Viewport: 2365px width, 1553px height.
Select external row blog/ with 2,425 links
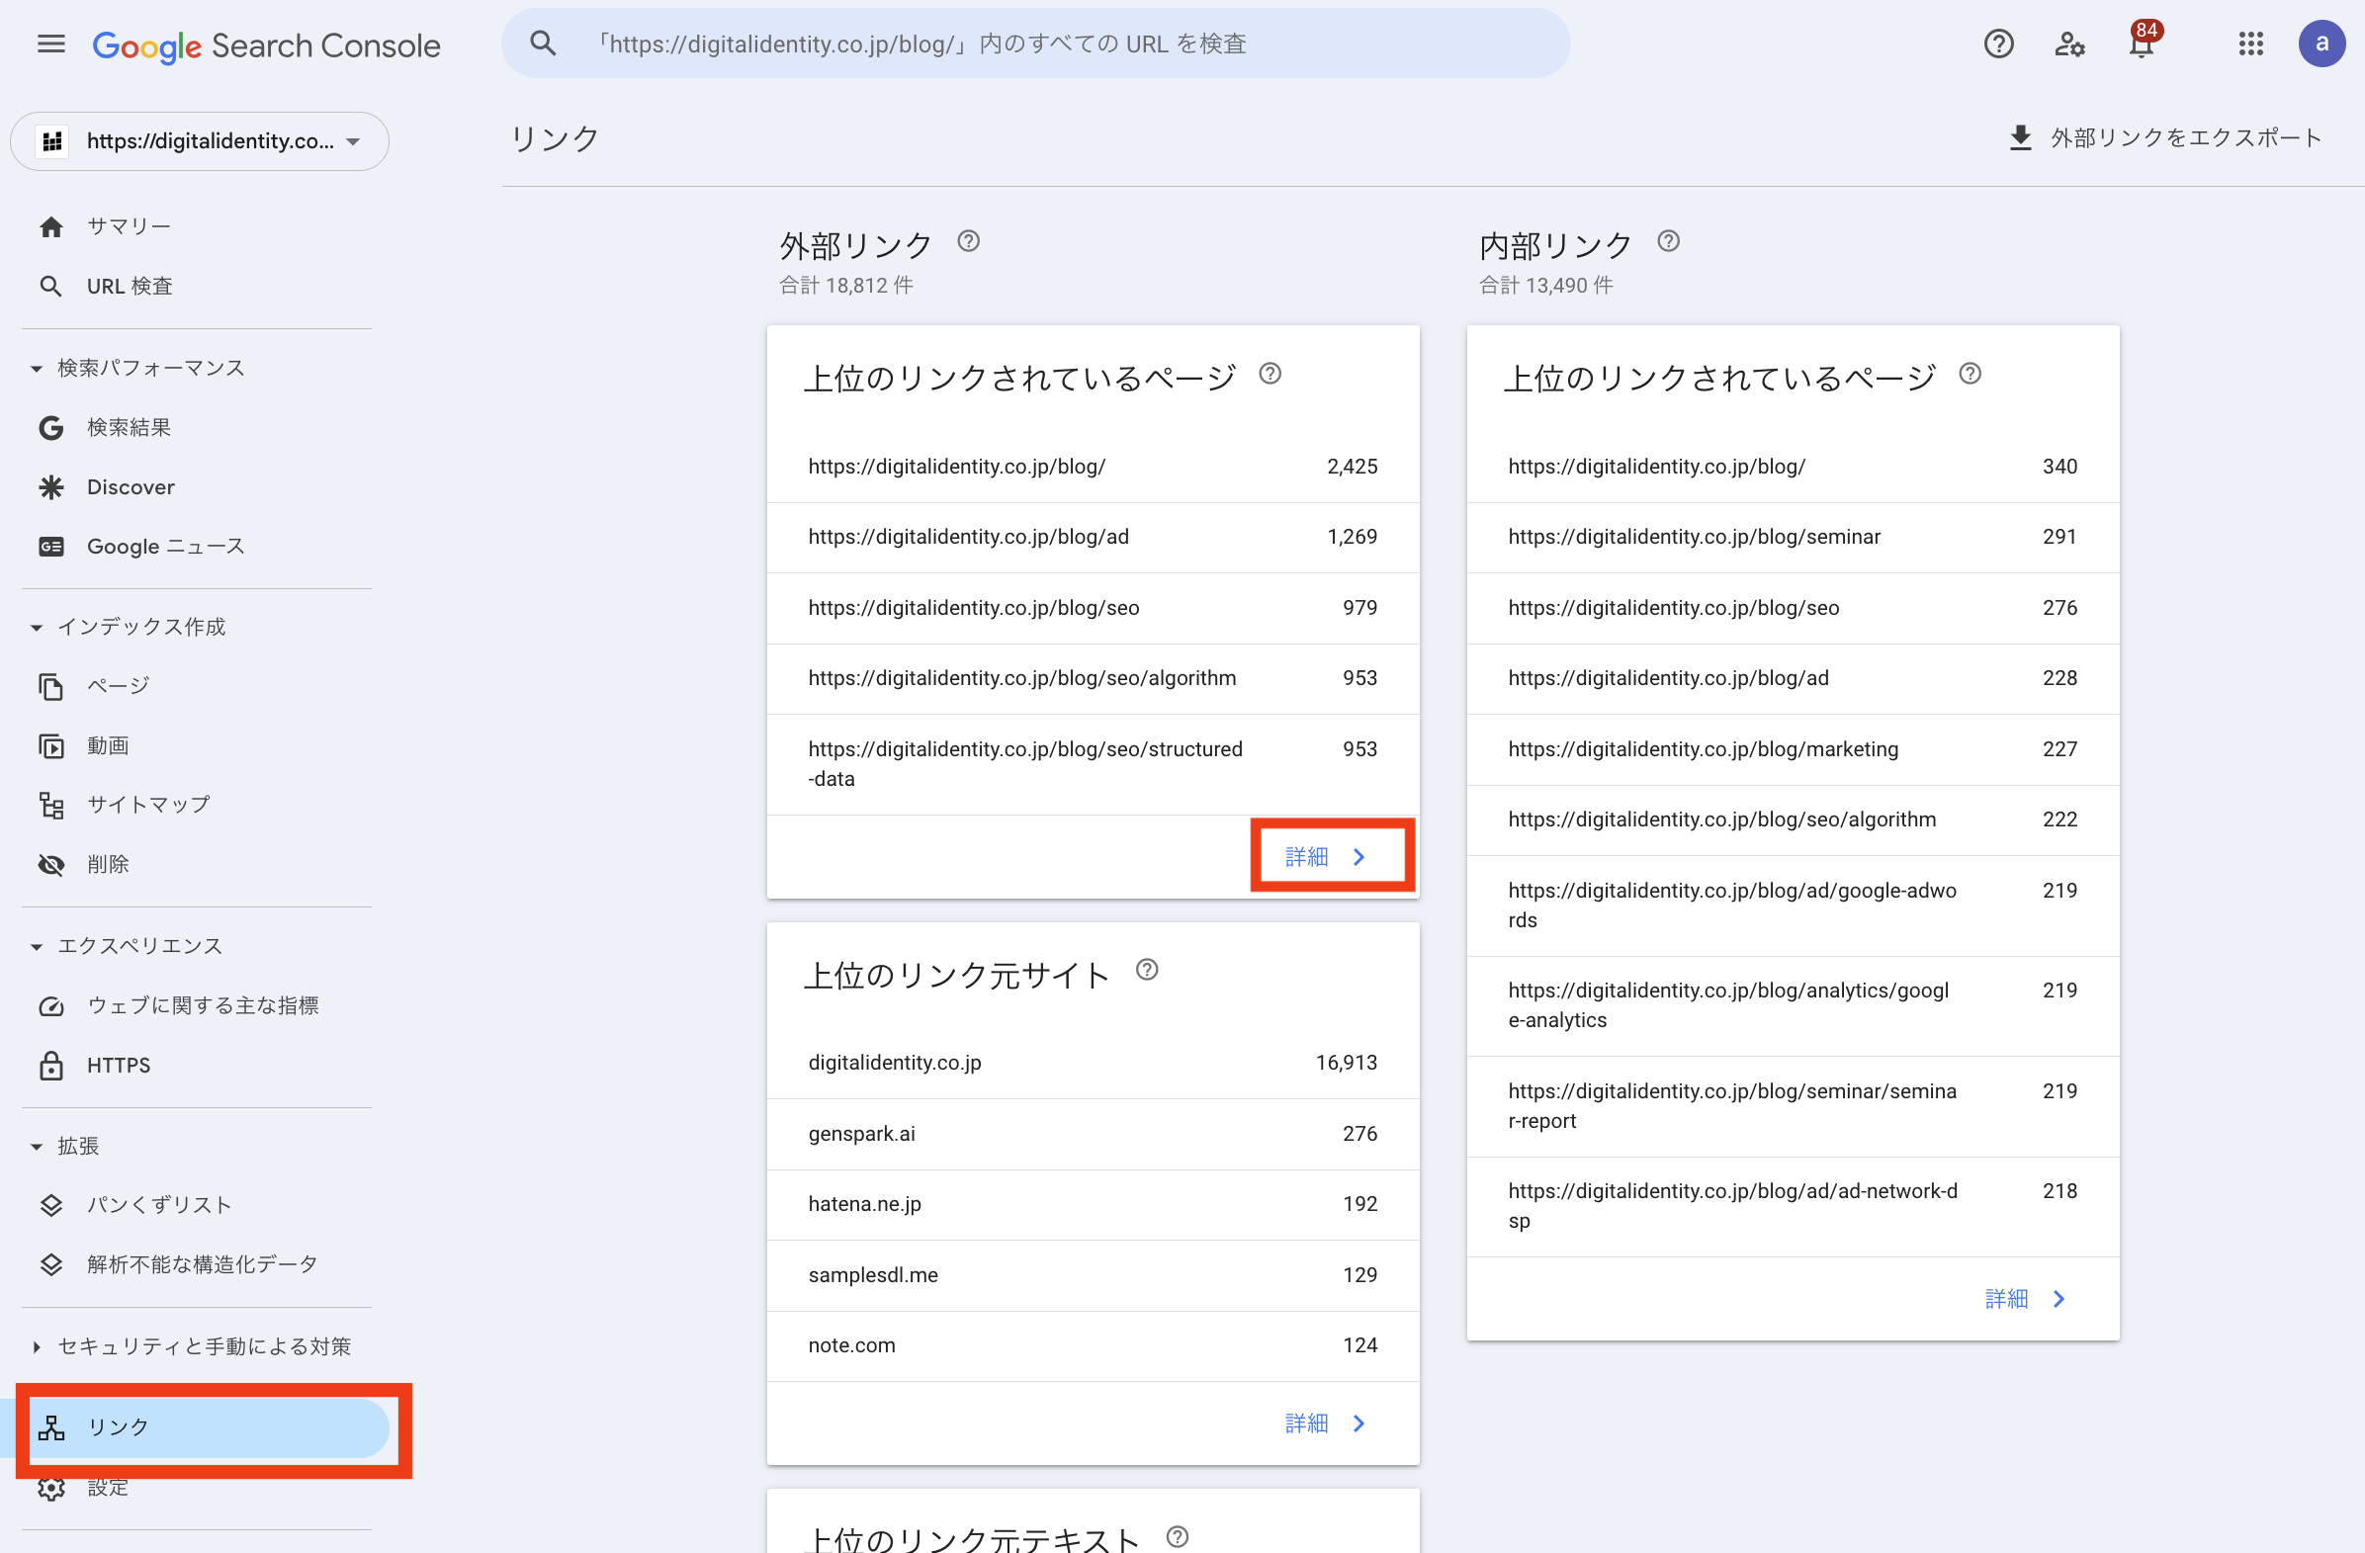[1093, 466]
